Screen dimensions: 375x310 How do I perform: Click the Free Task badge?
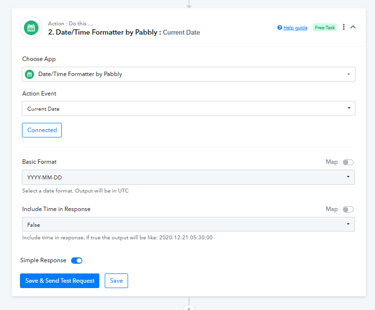[x=324, y=28]
